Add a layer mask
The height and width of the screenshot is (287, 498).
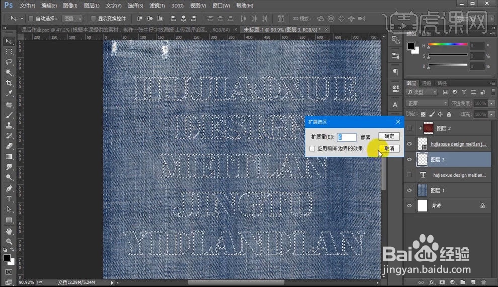(442, 282)
